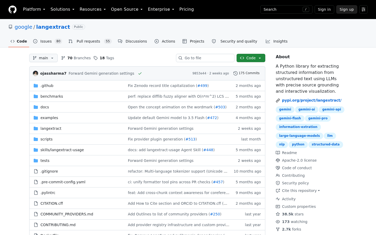Click the information-extration topic tag
This screenshot has width=376, height=235.
298,127
